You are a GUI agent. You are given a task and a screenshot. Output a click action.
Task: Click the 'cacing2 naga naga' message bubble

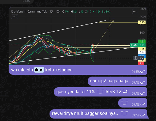click(117, 81)
